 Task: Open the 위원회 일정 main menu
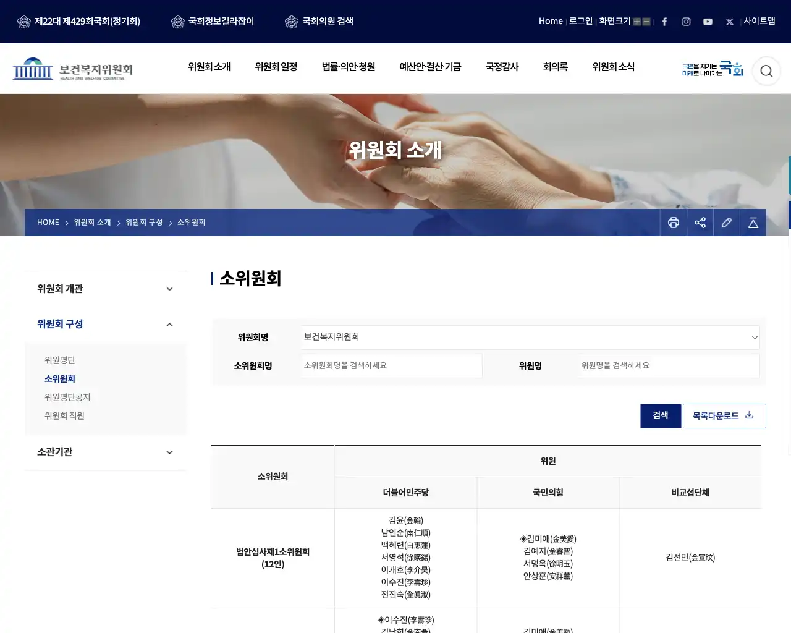276,67
